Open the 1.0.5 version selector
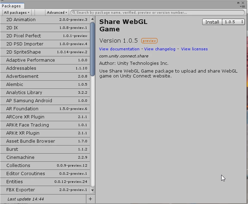 [x=234, y=22]
